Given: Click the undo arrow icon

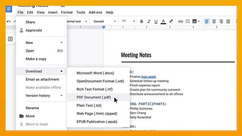Looking at the screenshot, I should (x=9, y=22).
